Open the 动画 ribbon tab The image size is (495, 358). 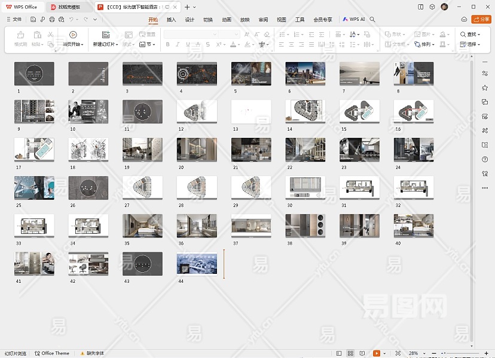(227, 19)
